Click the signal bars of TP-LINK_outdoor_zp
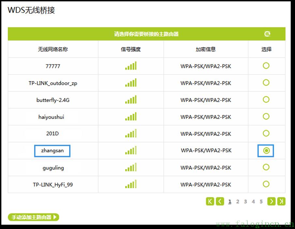Screen dimensions: 295x229 [131, 83]
